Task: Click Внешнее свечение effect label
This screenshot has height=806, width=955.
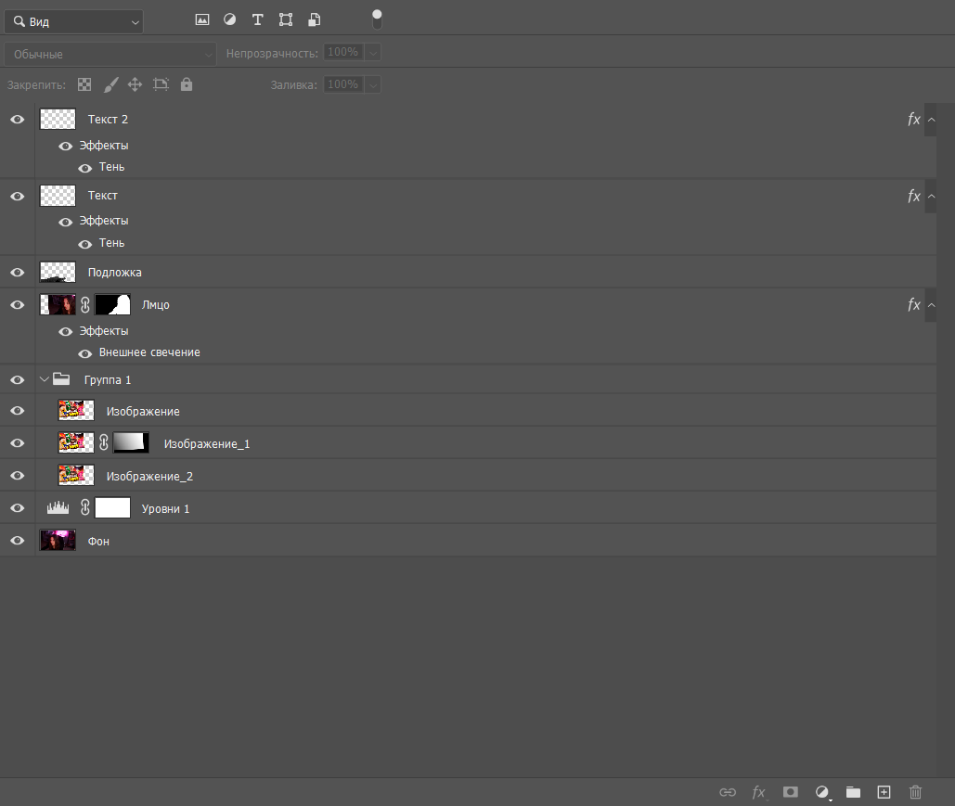Action: 149,352
